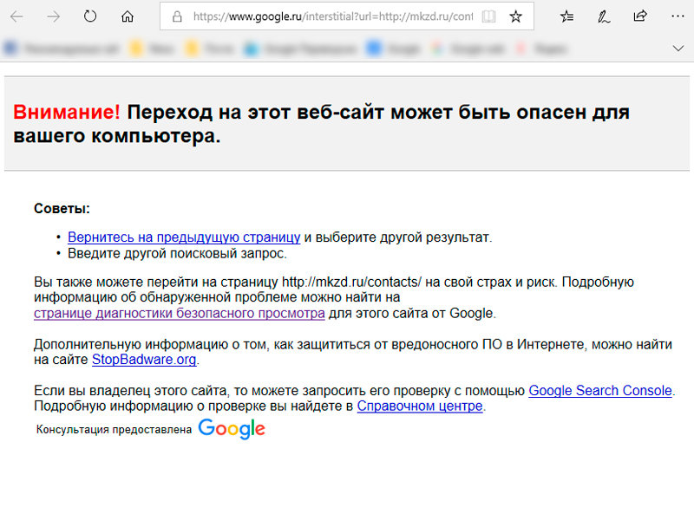This screenshot has height=520, width=694.
Task: Open the home page via house icon
Action: pyautogui.click(x=128, y=16)
